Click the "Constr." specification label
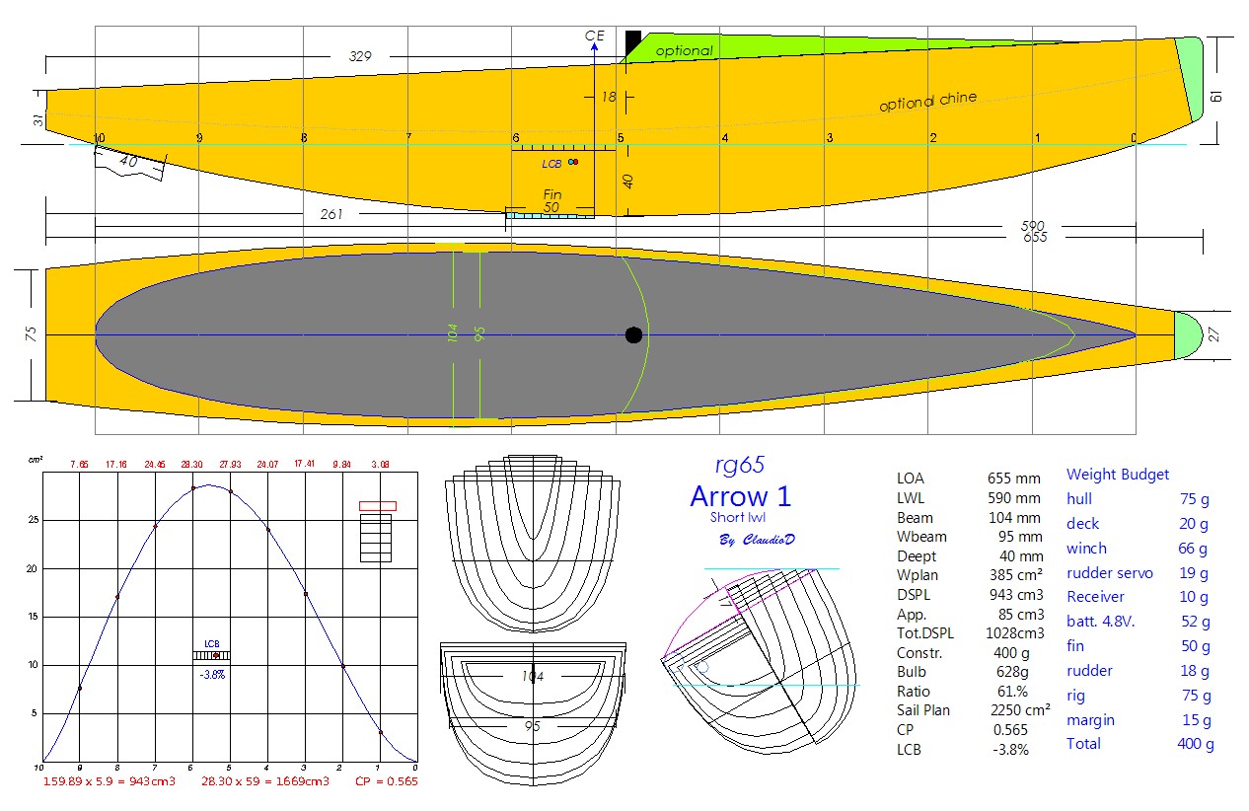Viewport: 1249px width, 811px height. [x=919, y=652]
